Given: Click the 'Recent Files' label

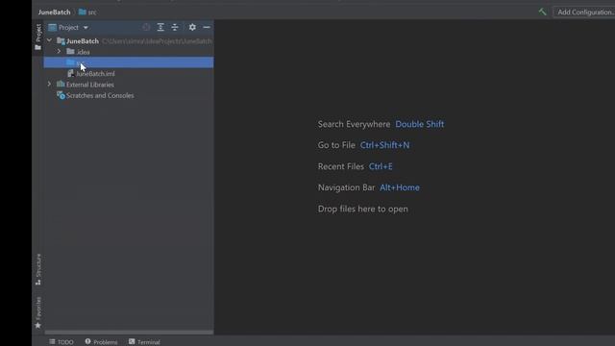Looking at the screenshot, I should 341,166.
